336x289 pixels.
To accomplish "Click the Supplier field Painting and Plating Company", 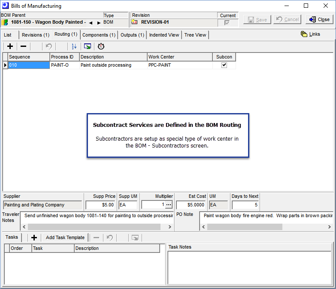I will (x=42, y=205).
